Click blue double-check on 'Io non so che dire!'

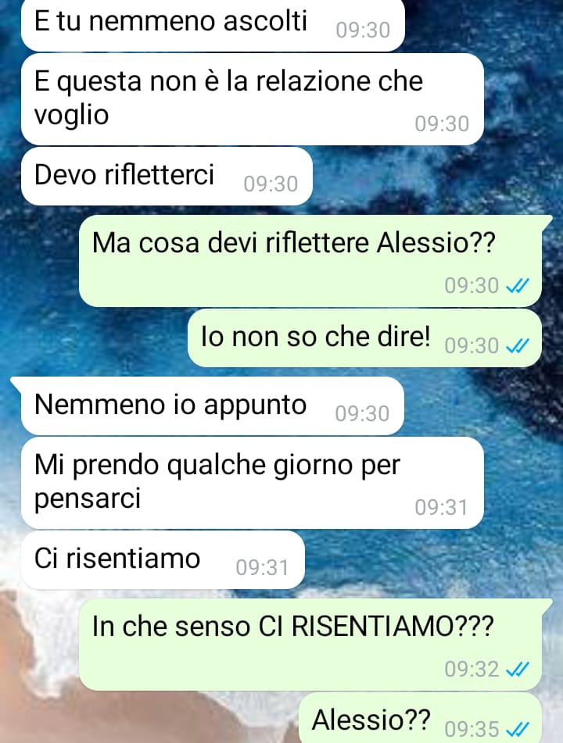518,346
